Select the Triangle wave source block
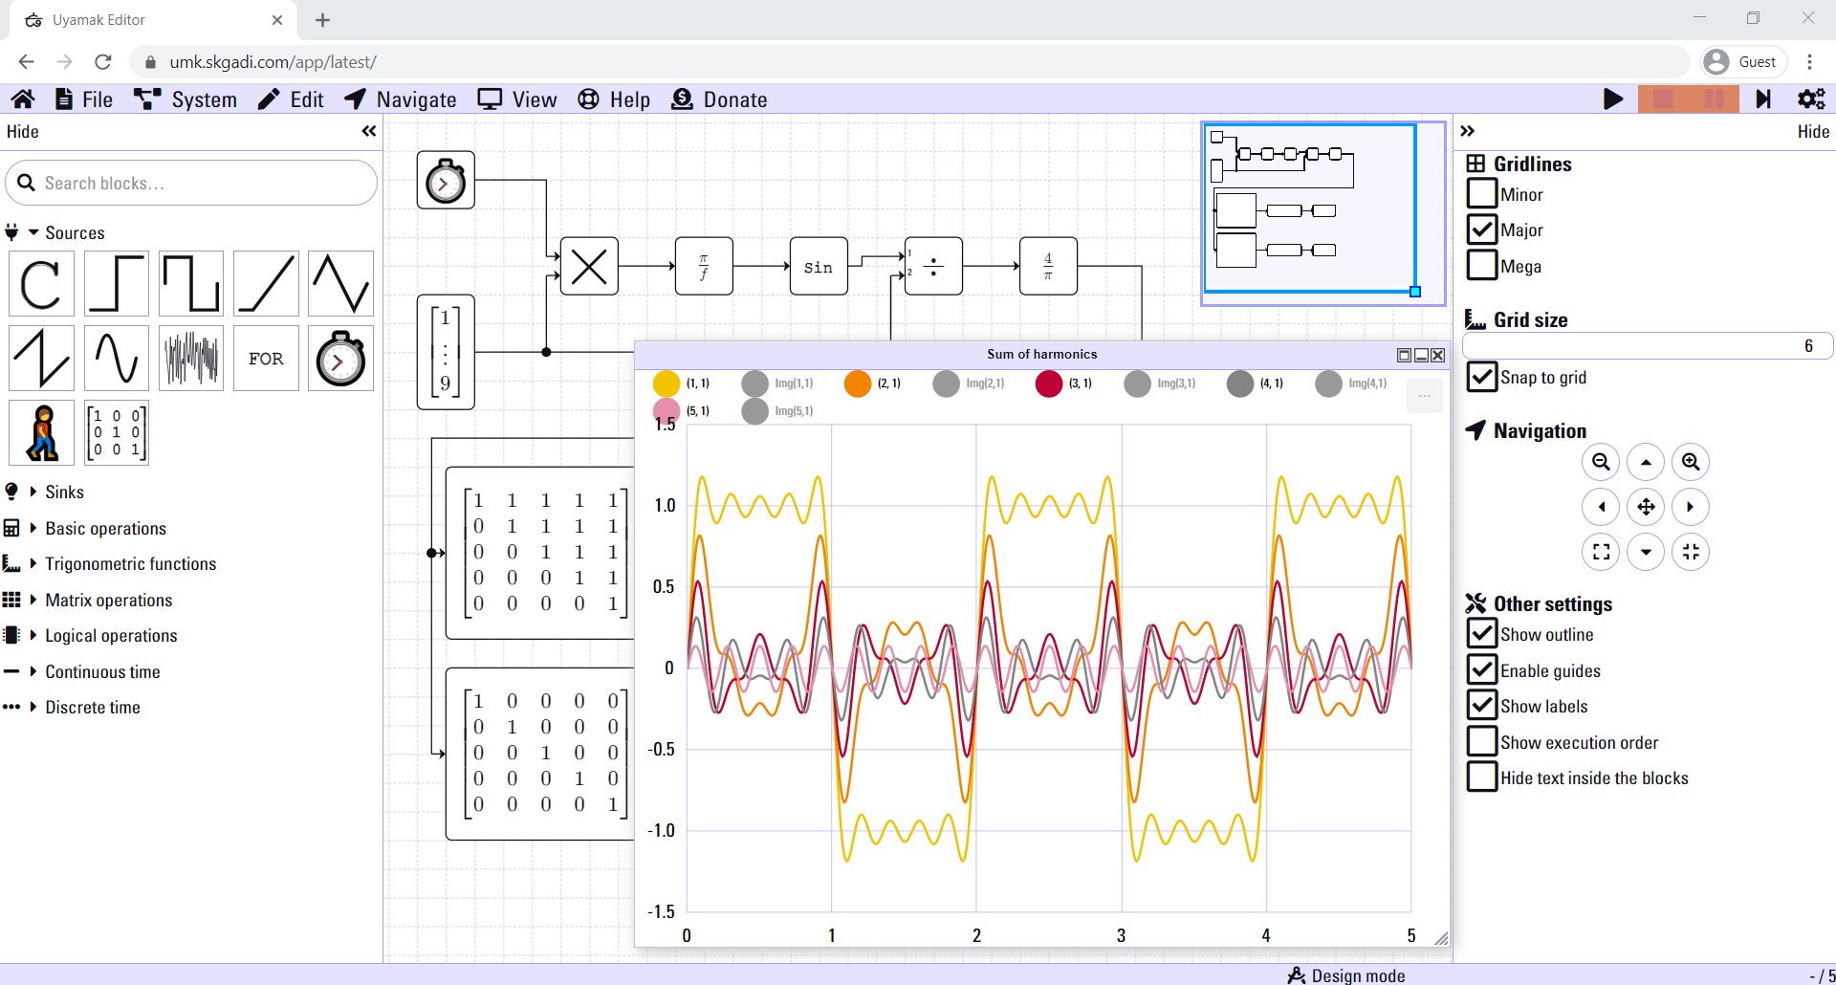 click(341, 284)
